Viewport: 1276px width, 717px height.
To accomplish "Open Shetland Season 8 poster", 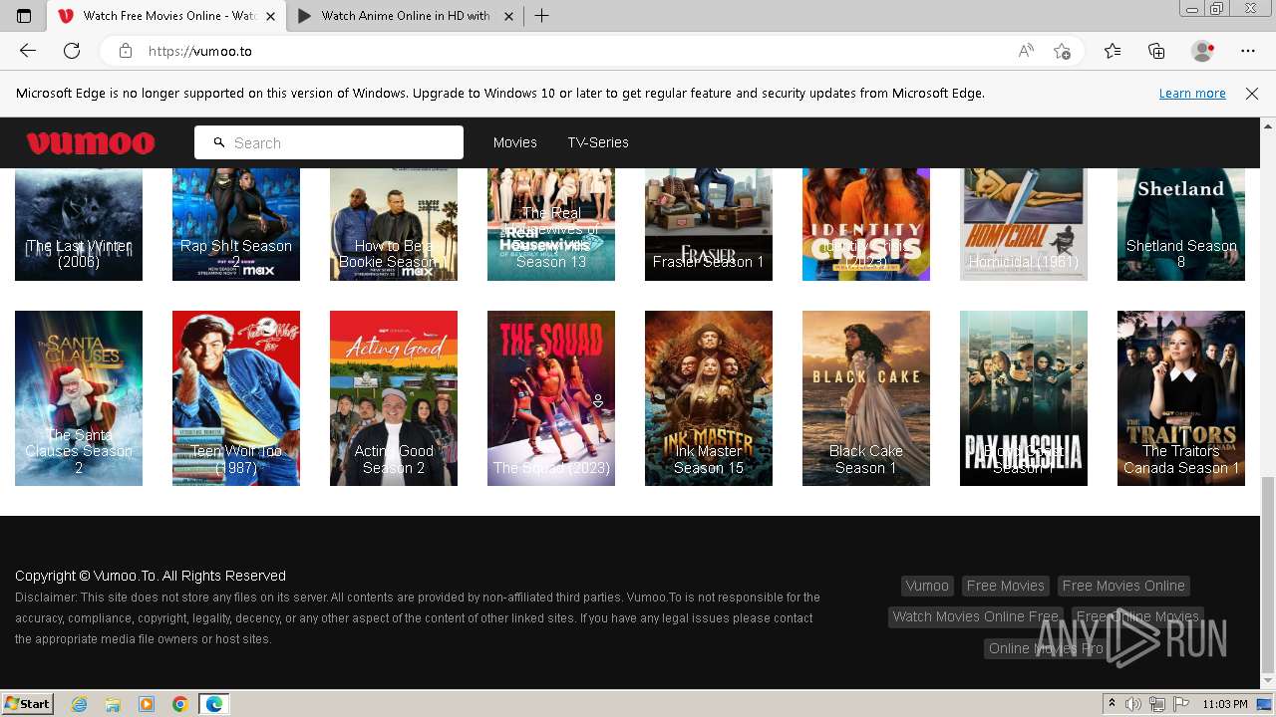I will click(1181, 225).
